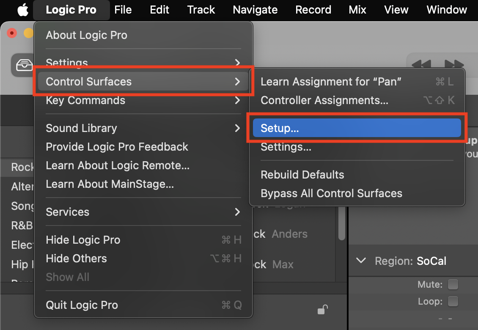Select Learn About Logic Remote
This screenshot has height=330, width=478.
(143, 165)
